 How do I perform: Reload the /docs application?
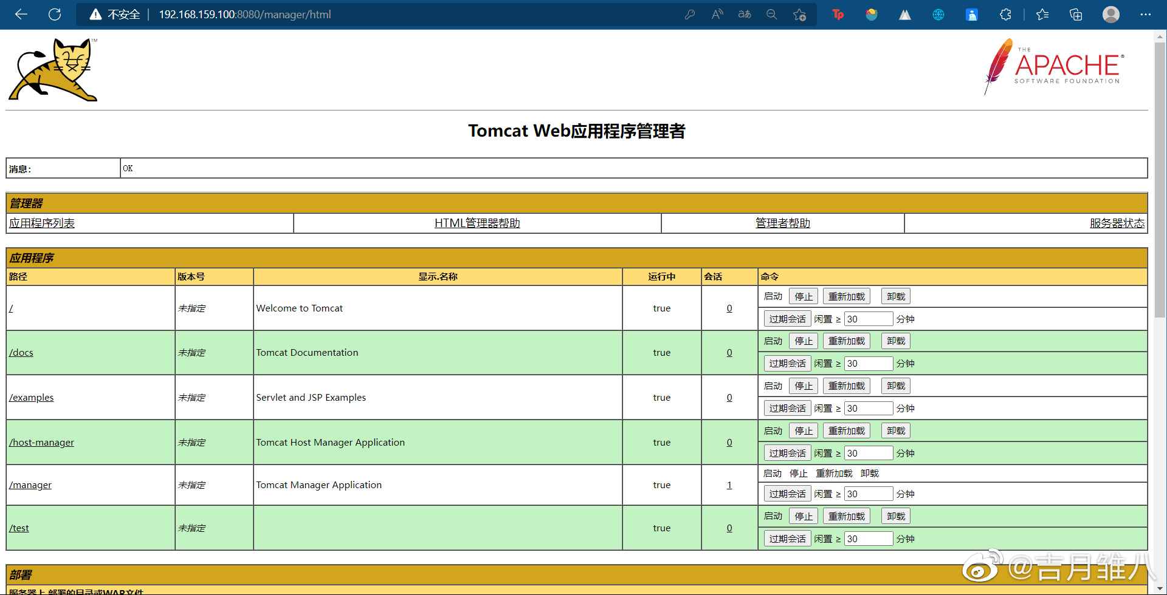(x=847, y=341)
